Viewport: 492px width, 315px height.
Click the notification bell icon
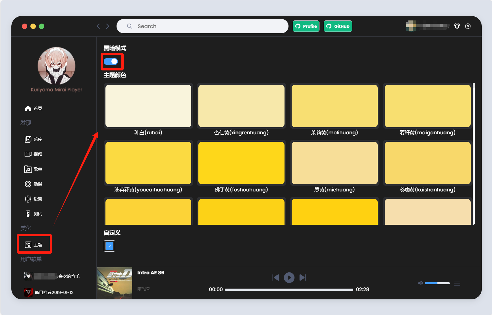pos(457,26)
